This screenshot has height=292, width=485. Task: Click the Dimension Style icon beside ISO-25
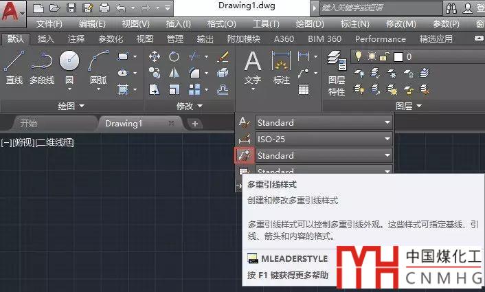pos(245,139)
